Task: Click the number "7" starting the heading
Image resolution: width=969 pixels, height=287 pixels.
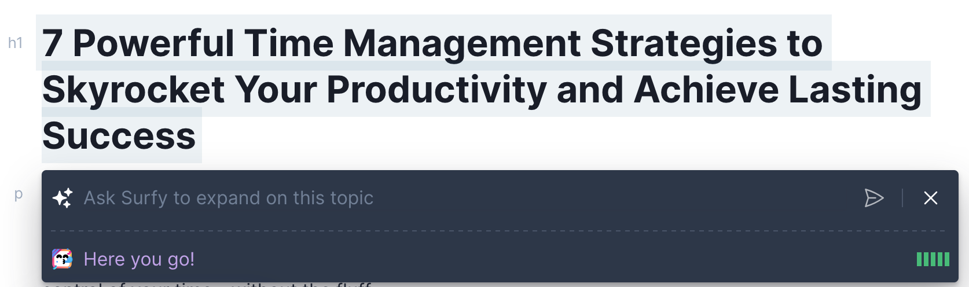Action: coord(52,43)
